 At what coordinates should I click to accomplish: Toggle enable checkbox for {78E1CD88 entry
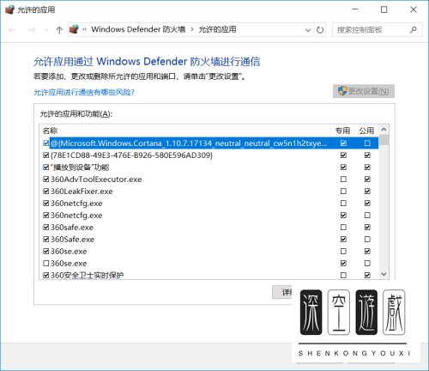point(45,155)
